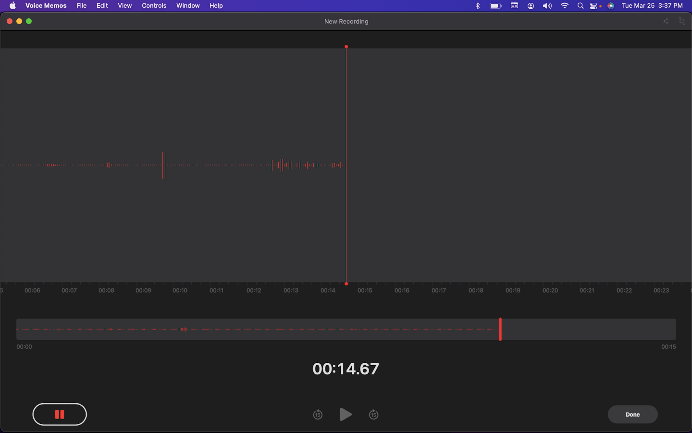Minimize the New Recording window
692x433 pixels.
click(19, 21)
